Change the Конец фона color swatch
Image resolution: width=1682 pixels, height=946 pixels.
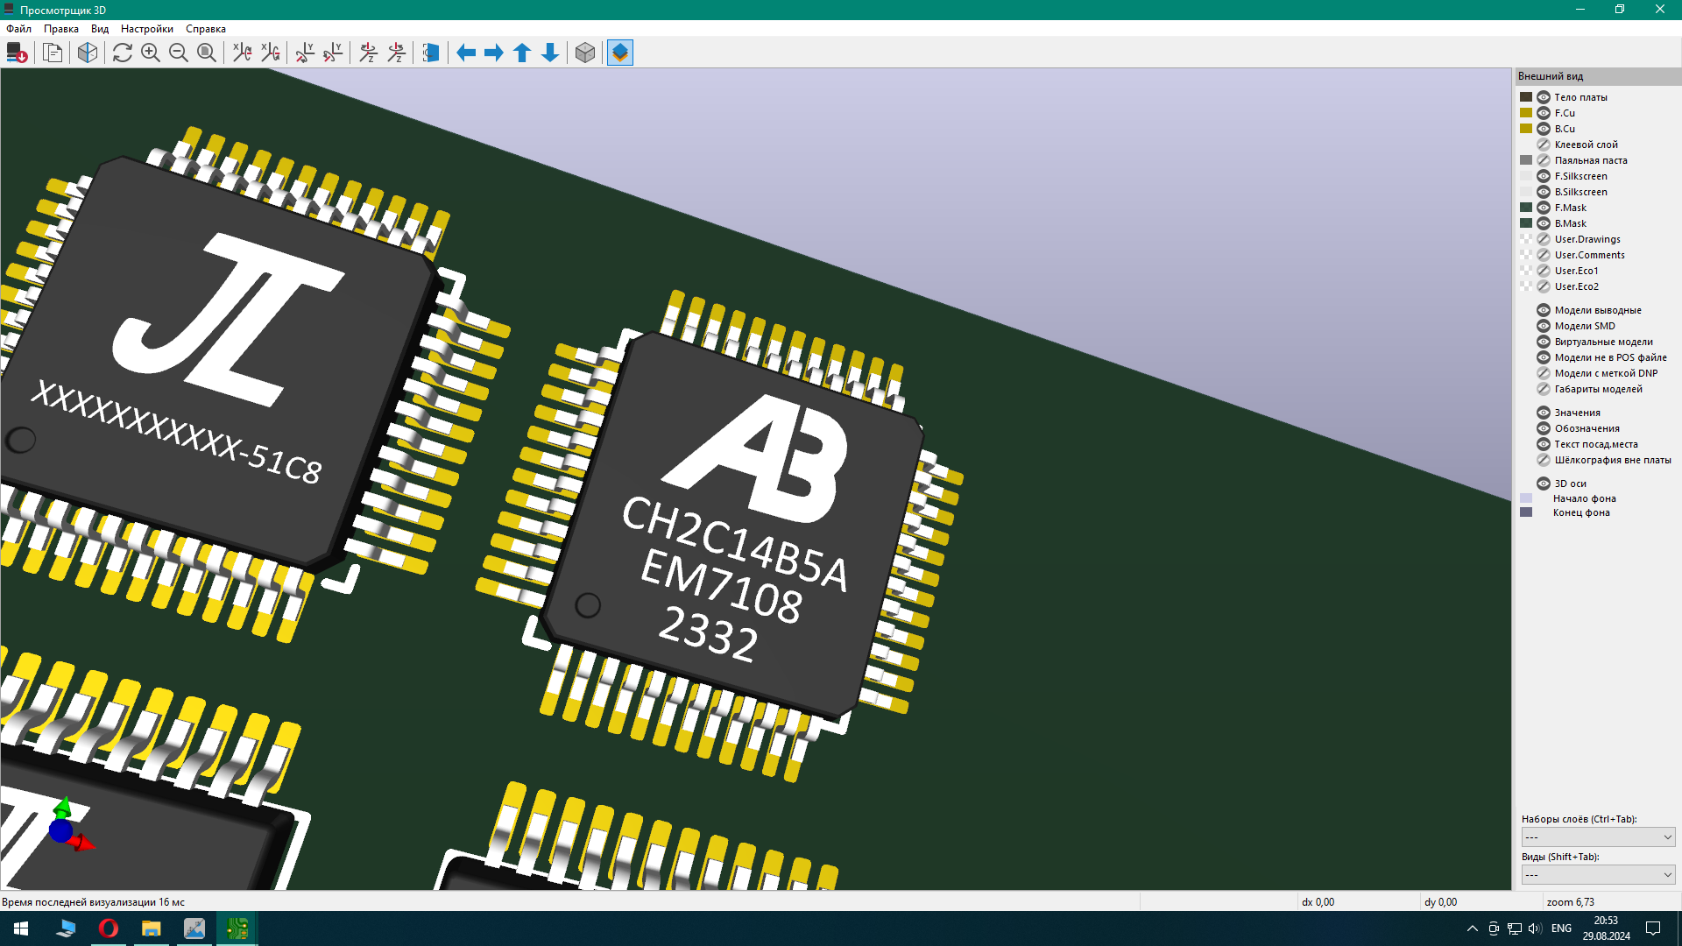tap(1526, 512)
